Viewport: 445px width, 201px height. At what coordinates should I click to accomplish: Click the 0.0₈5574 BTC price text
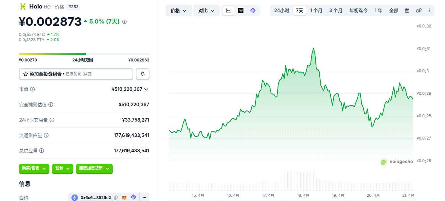pyautogui.click(x=32, y=34)
